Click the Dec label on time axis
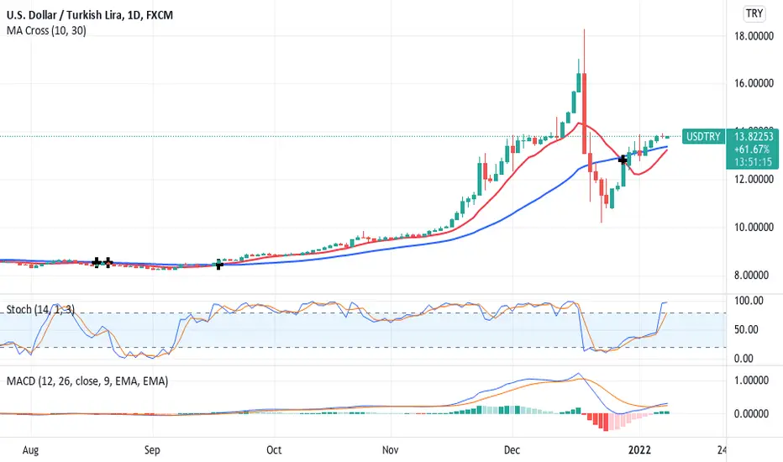 (512, 450)
